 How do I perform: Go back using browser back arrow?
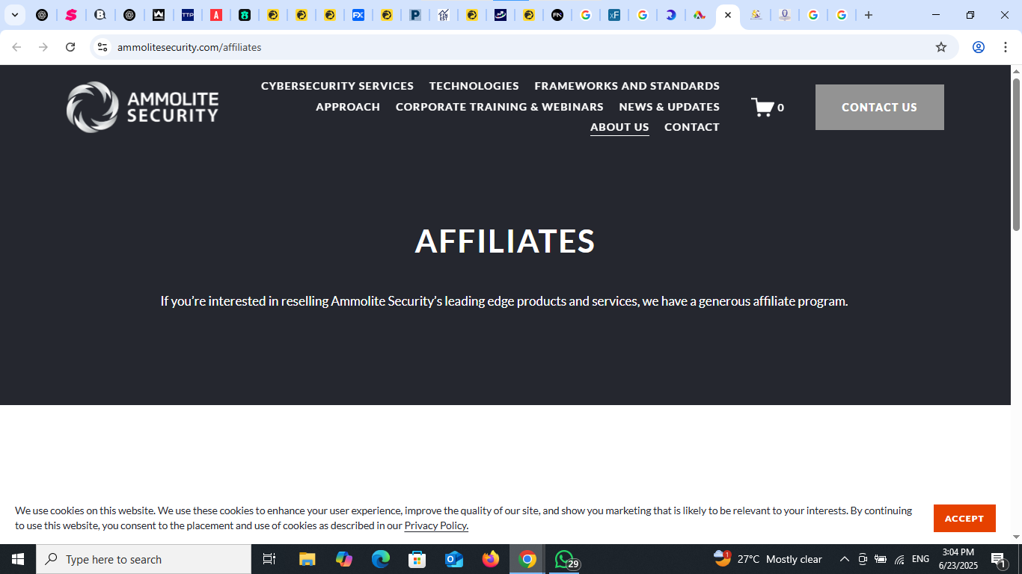click(16, 47)
